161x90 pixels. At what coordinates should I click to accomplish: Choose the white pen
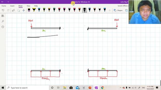100,10
